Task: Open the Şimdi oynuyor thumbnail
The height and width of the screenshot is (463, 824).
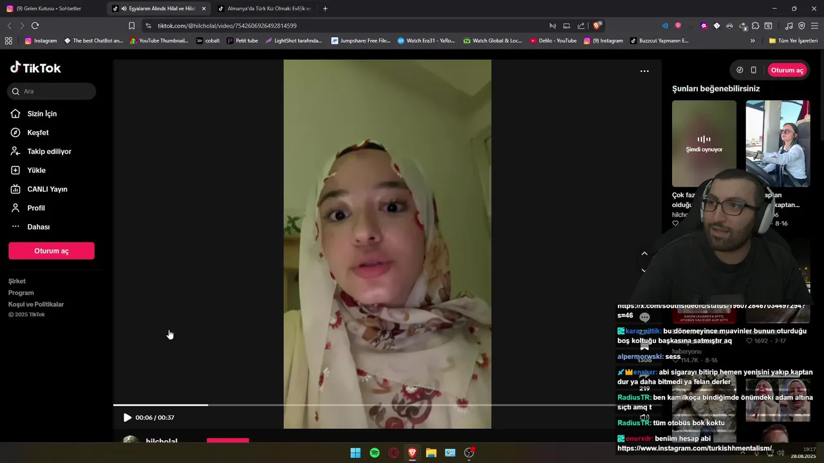Action: (x=704, y=143)
